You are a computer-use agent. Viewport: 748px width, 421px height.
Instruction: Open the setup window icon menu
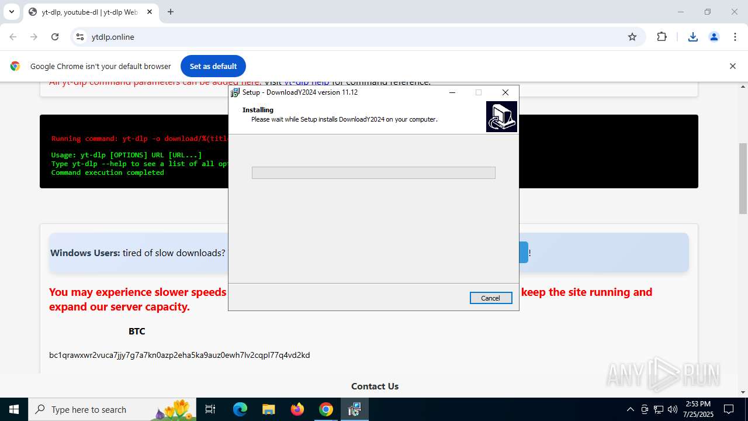236,92
